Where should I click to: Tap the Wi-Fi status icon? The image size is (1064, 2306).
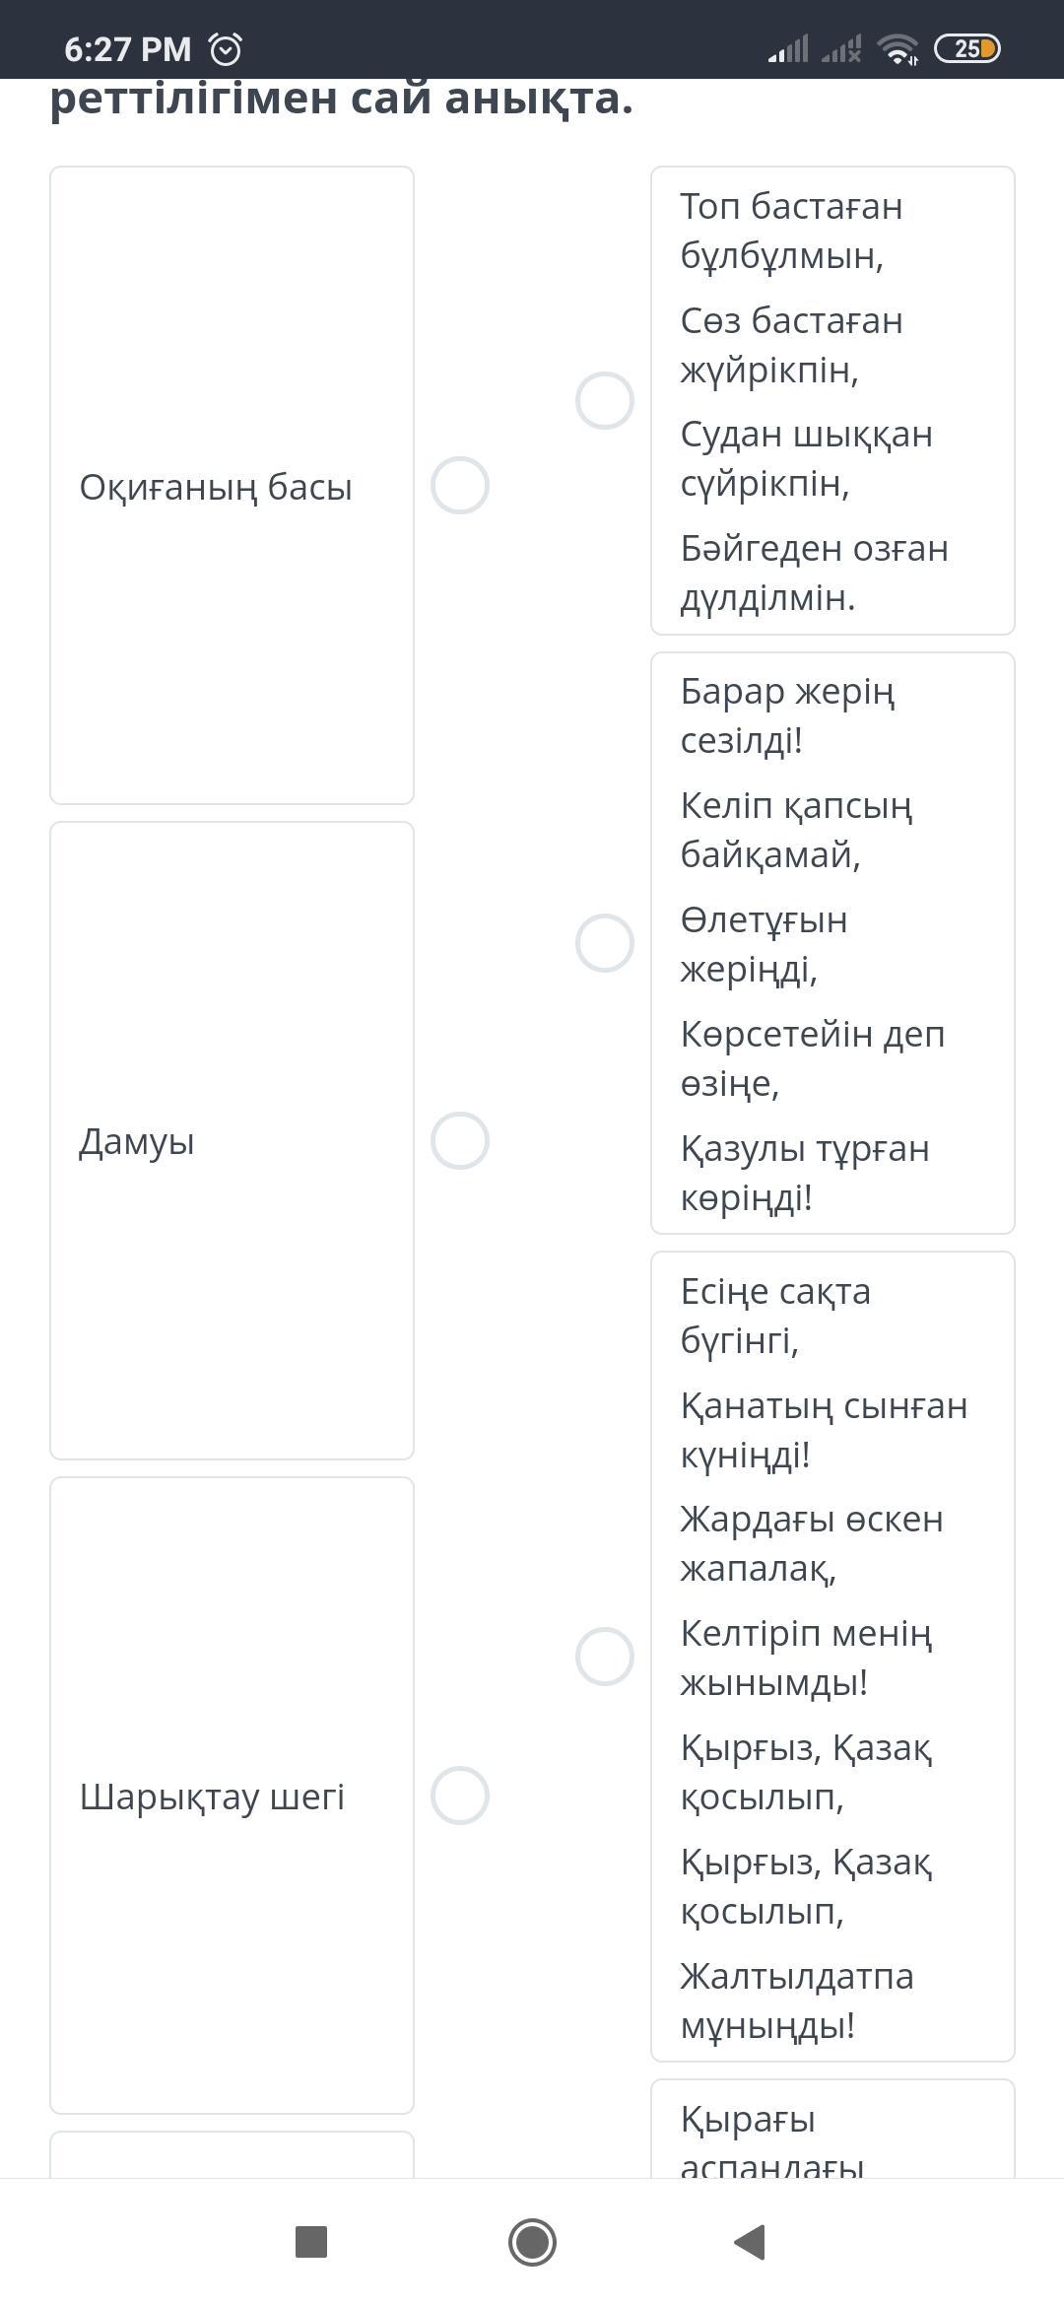898,48
